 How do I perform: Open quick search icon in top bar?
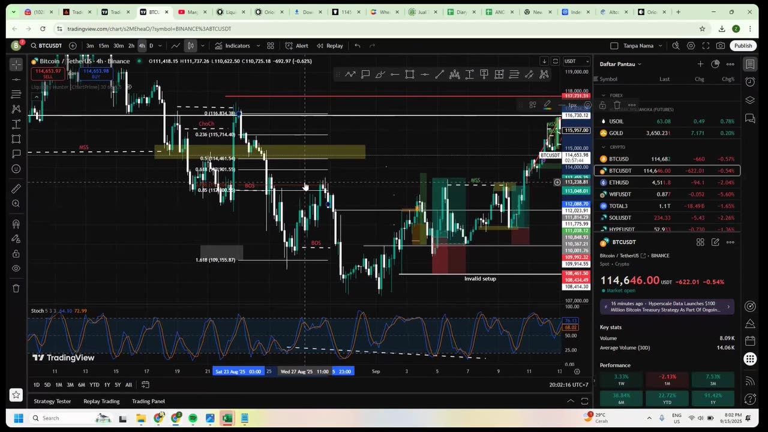coord(676,46)
